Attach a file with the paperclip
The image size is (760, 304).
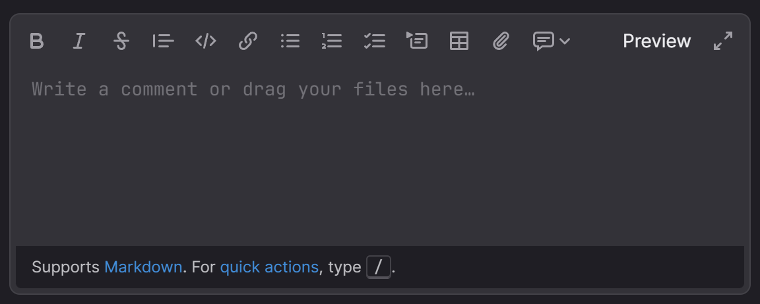(501, 41)
